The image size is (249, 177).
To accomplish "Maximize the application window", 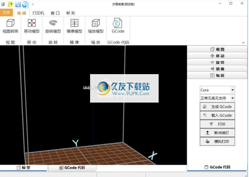I will (x=231, y=4).
